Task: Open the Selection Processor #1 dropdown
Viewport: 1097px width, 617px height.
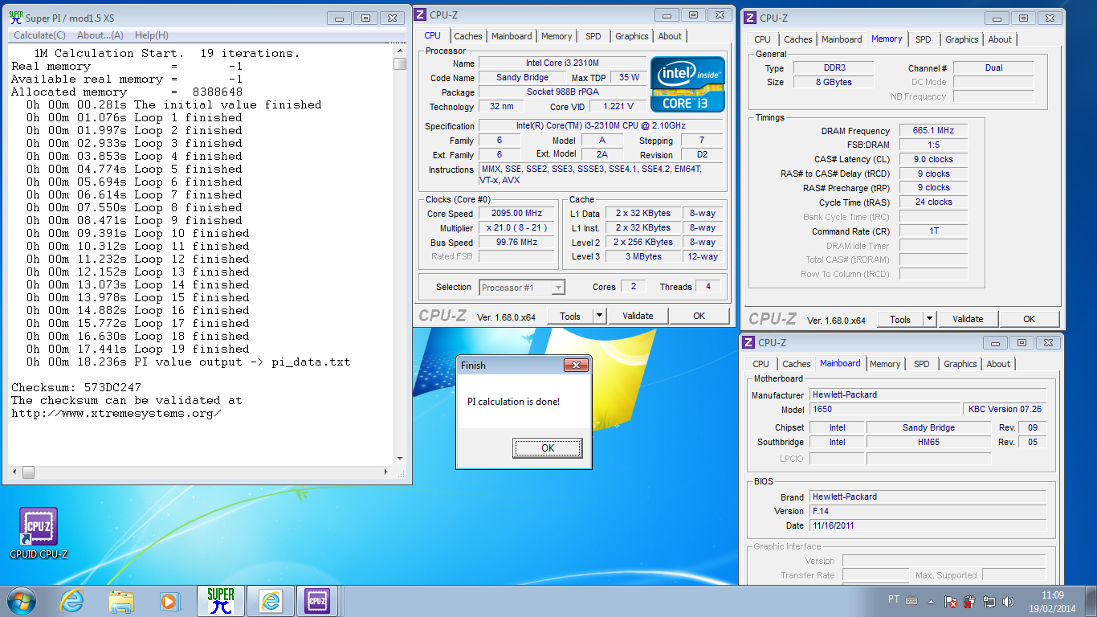Action: pyautogui.click(x=522, y=287)
